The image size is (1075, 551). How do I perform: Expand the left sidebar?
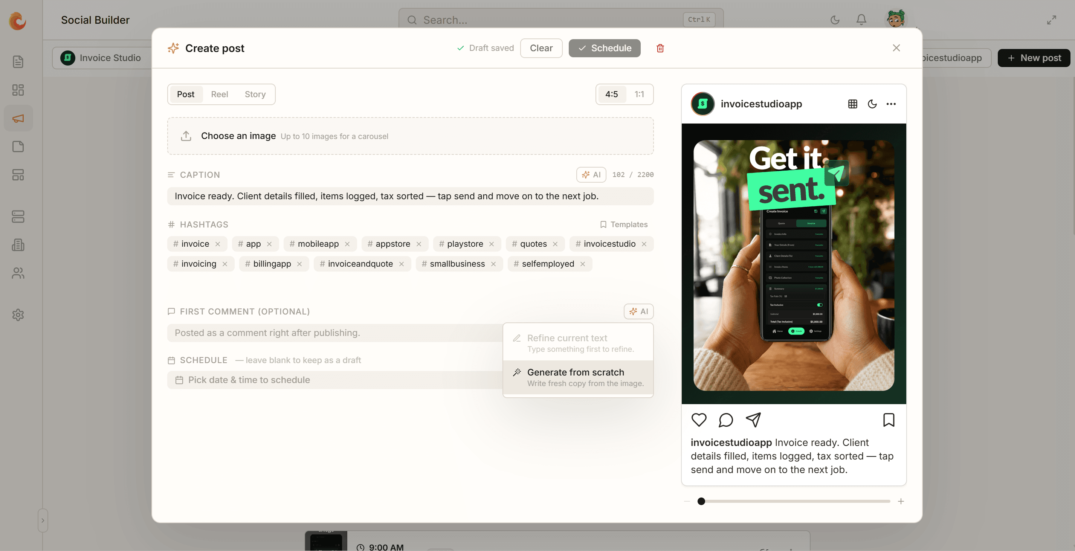(x=43, y=520)
